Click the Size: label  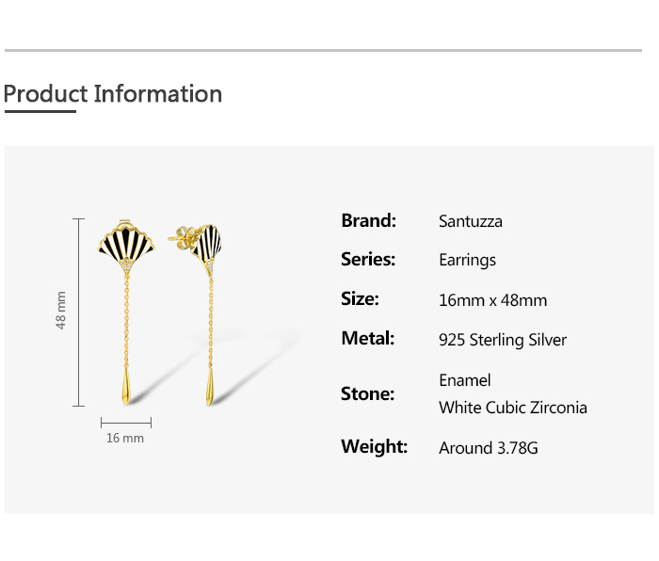click(360, 299)
